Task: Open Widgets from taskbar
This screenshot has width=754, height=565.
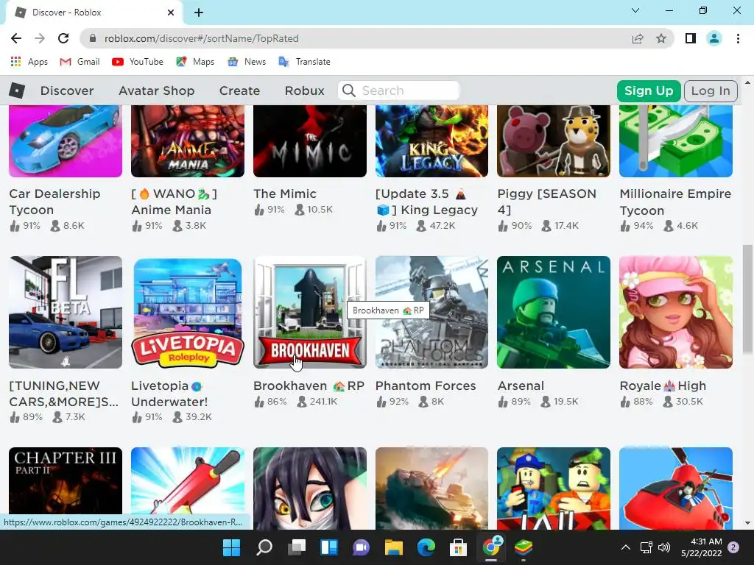Action: [329, 547]
